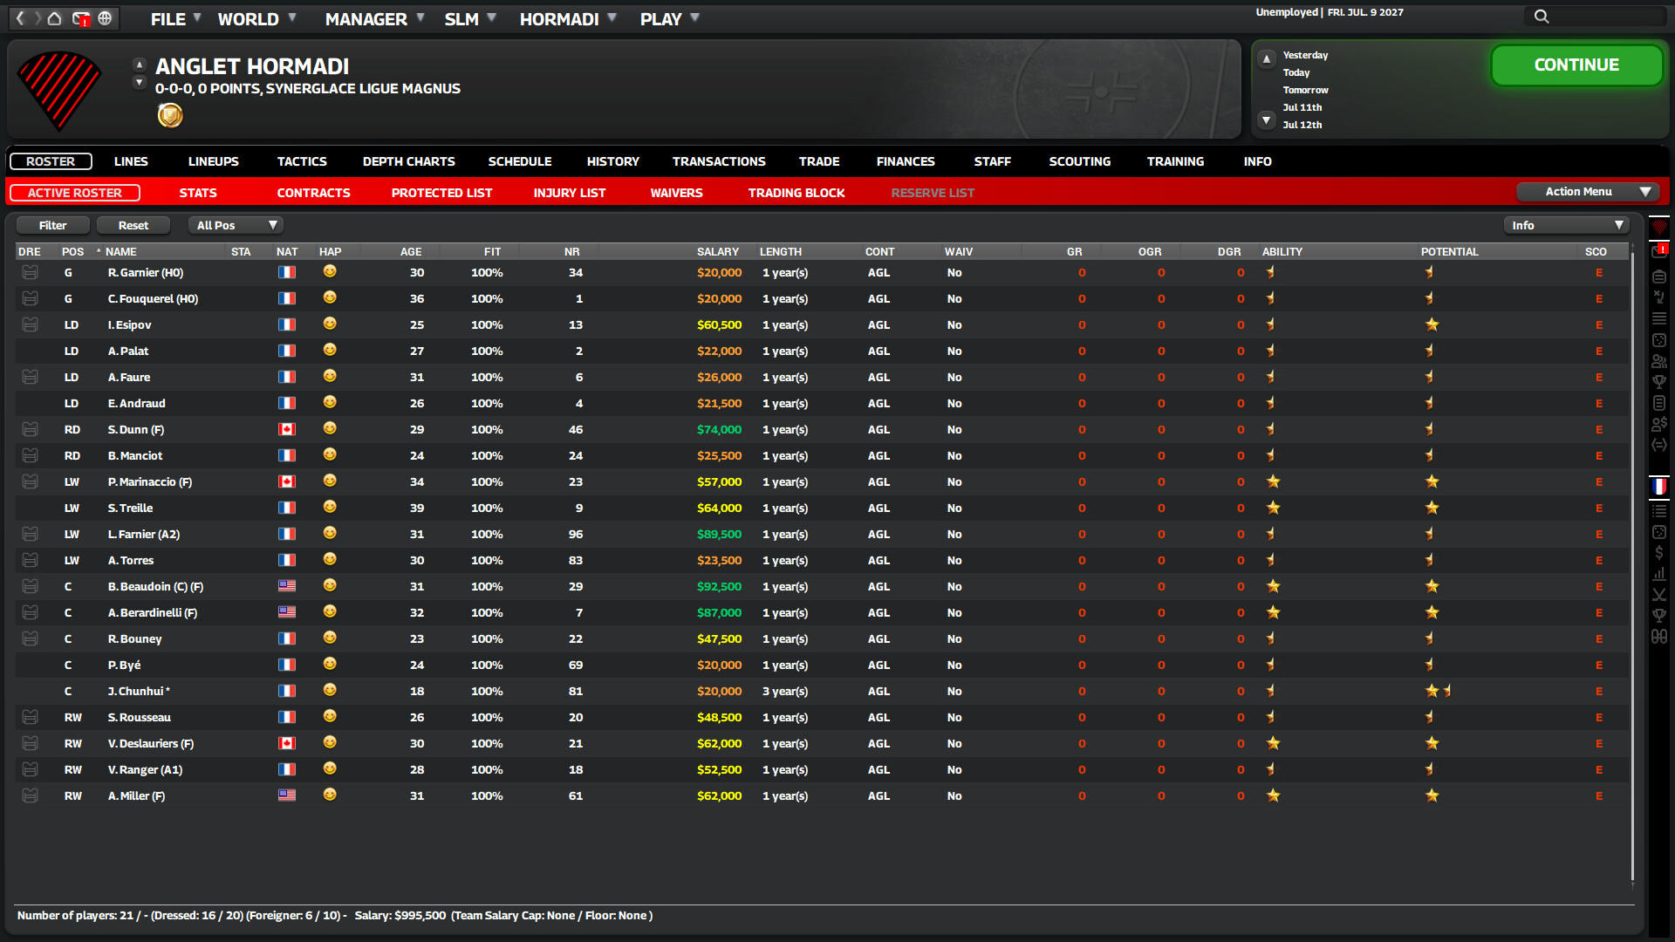Click the home icon in the navigation bar
This screenshot has height=942, width=1675.
point(54,17)
